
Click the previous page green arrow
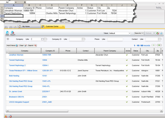coord(154,45)
